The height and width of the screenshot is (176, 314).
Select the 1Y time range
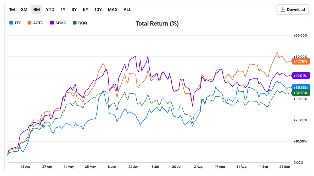point(63,10)
